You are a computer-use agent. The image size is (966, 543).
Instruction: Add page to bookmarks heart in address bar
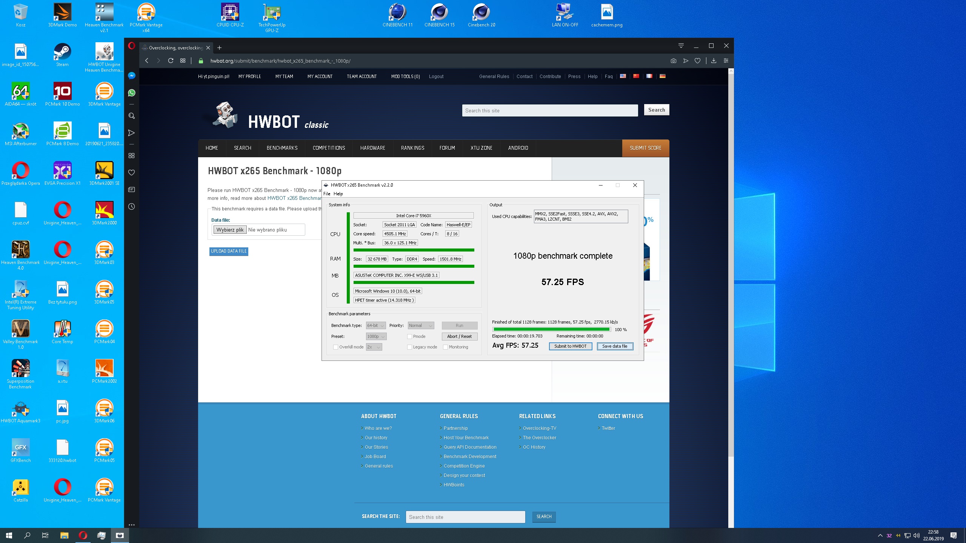coord(697,61)
